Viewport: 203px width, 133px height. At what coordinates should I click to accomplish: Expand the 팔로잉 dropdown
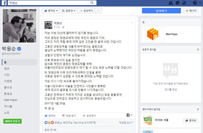(68, 11)
